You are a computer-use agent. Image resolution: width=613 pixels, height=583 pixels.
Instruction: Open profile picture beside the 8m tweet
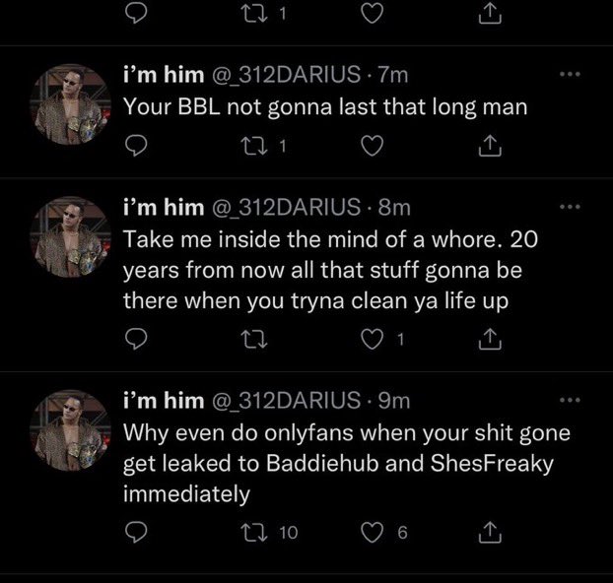pos(70,236)
